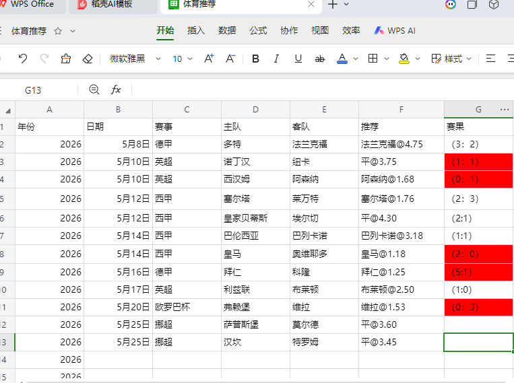The image size is (514, 383).
Task: Open the fill color dropdown arrow
Action: 418,59
